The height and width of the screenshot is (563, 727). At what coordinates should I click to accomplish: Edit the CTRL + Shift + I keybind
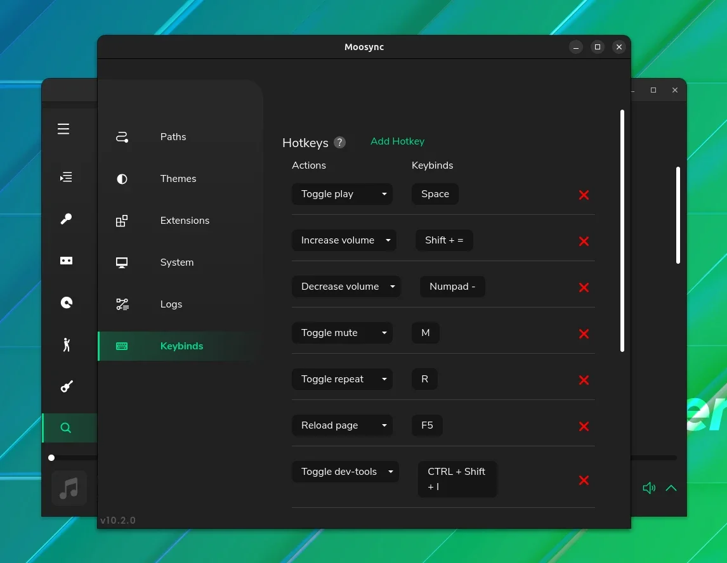(457, 479)
